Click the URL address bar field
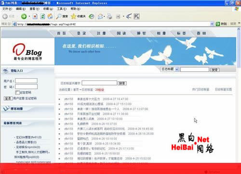This screenshot has height=174, width=241. tap(112, 24)
